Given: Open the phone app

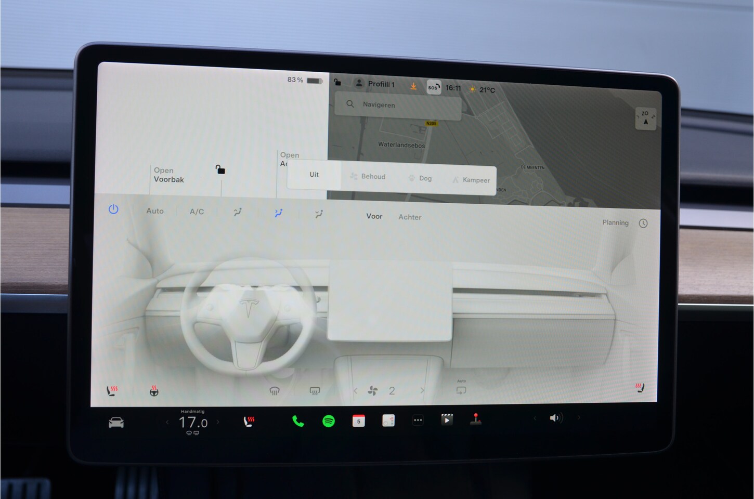Looking at the screenshot, I should coord(298,421).
